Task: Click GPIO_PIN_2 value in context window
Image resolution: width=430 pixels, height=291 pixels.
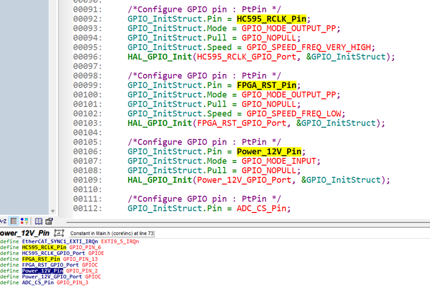Action: point(82,271)
